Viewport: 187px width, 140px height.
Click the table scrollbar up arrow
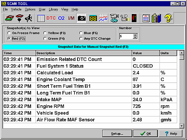pyautogui.click(x=181, y=53)
